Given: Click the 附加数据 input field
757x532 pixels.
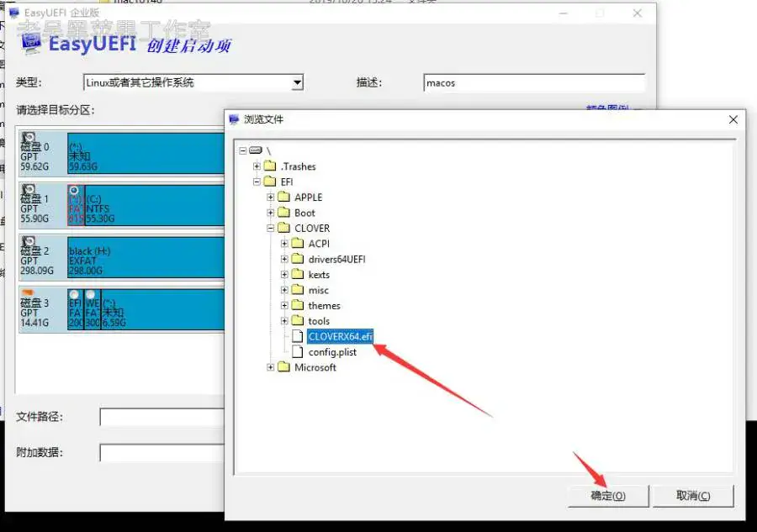Looking at the screenshot, I should [162, 453].
